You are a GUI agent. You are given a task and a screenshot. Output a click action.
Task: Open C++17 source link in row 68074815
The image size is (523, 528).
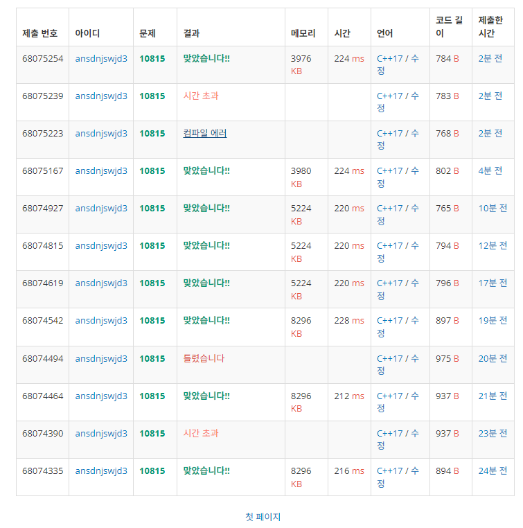[389, 245]
